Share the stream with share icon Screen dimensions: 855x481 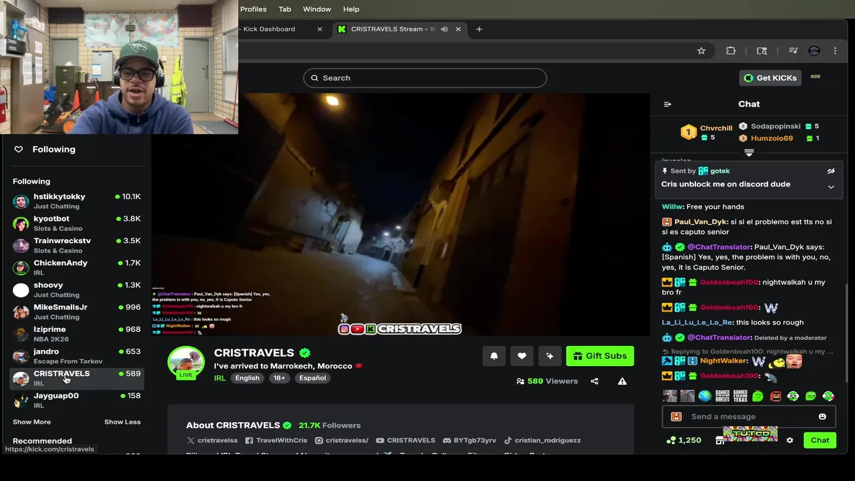[x=594, y=381]
